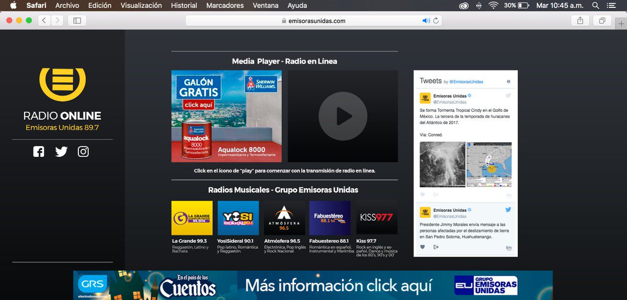This screenshot has width=627, height=300.
Task: Open the Twitter icon under Radio Online
Action: (62, 152)
